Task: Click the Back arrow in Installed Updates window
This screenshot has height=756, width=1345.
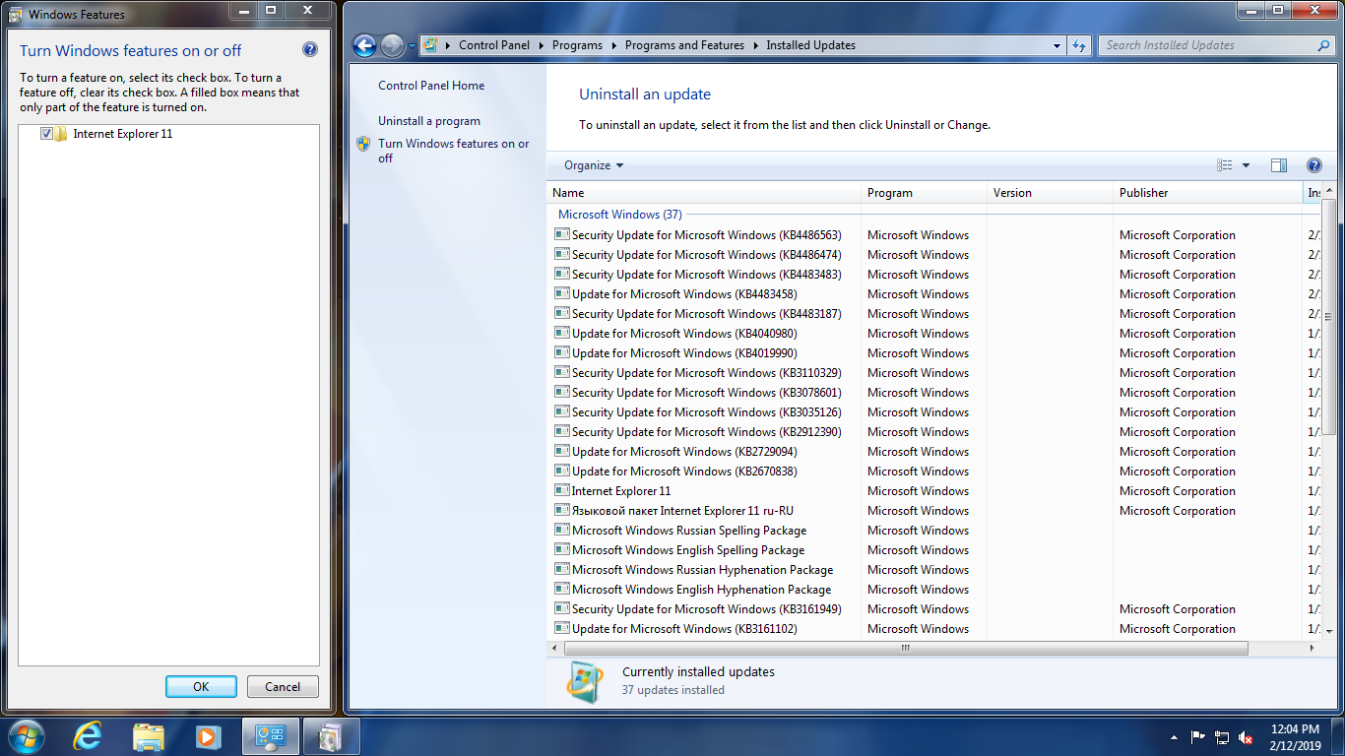Action: 364,45
